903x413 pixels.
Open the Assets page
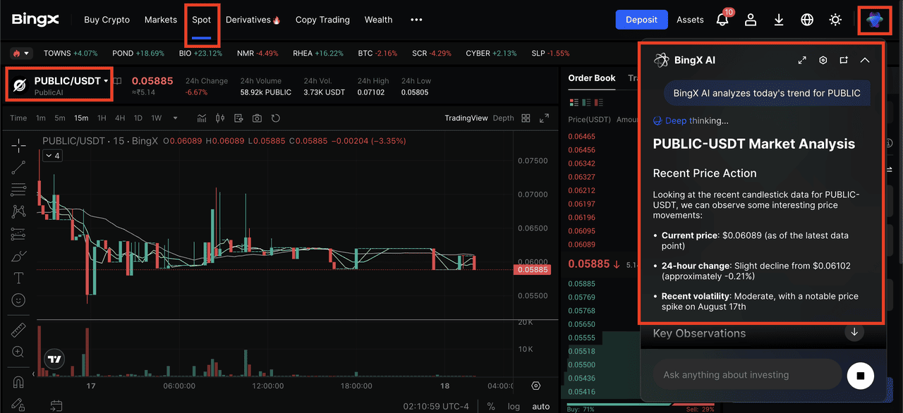[690, 20]
